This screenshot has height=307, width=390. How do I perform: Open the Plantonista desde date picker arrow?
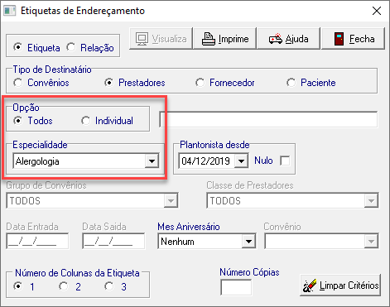[x=241, y=161]
